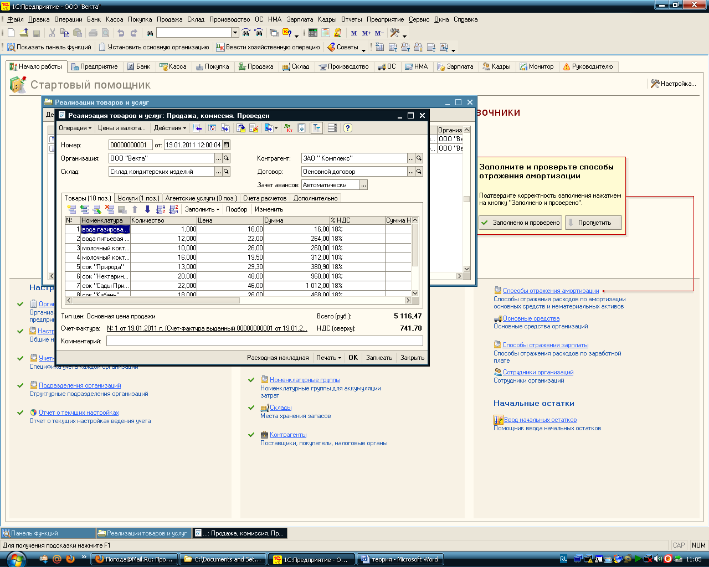The width and height of the screenshot is (709, 567).
Task: Click magnifier icon next to Организация field
Action: coord(227,158)
